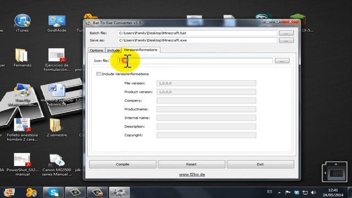Browse for the Save as location
Screen dimensions: 352x198
pos(286,40)
